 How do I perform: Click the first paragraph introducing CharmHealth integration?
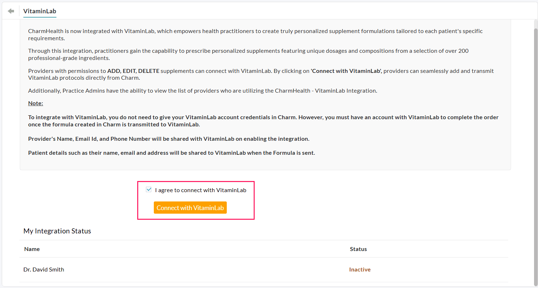pyautogui.click(x=255, y=34)
